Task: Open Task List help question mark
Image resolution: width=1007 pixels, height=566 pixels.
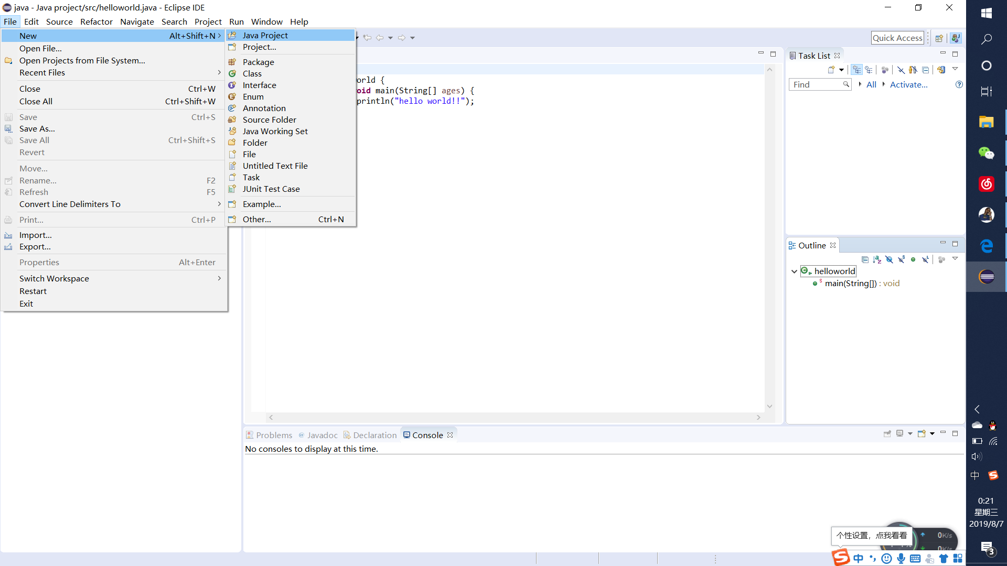Action: (959, 84)
